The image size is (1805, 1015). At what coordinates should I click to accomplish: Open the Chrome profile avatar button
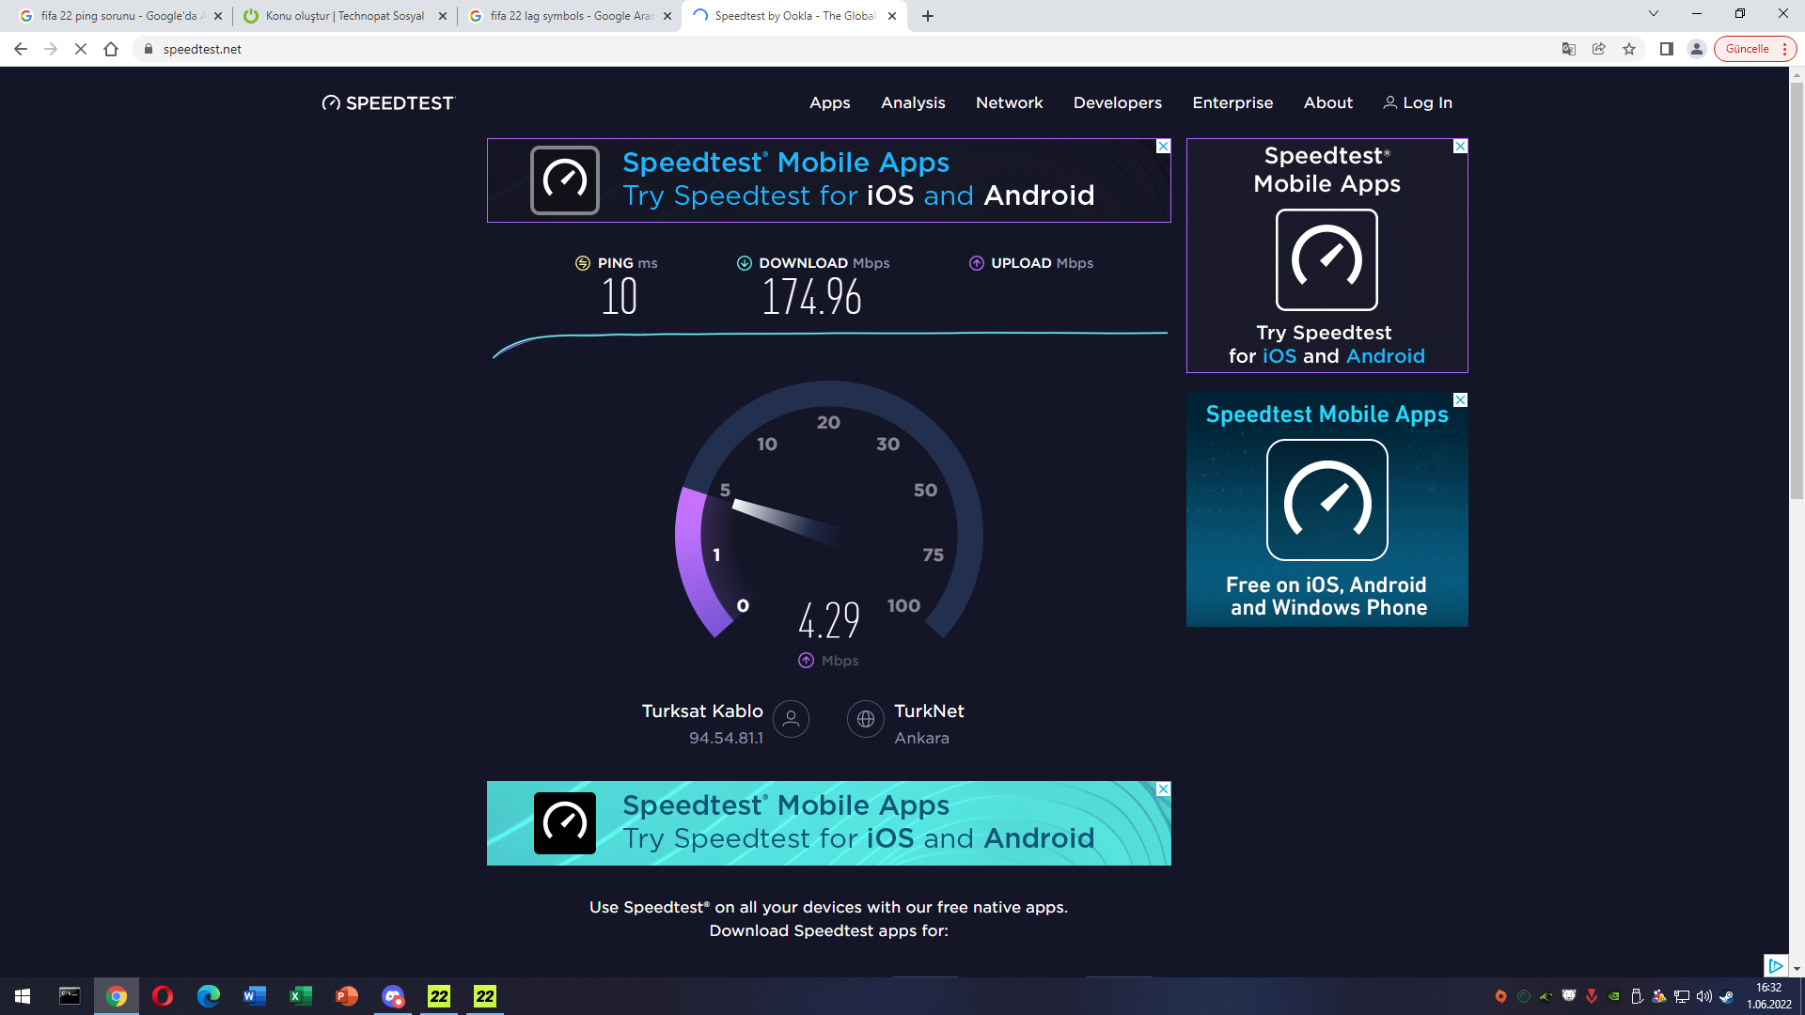(1697, 49)
